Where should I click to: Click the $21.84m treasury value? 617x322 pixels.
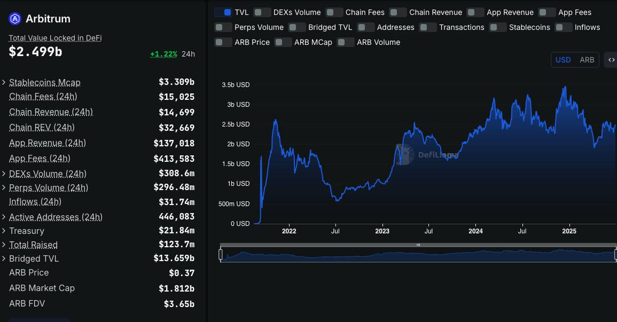(x=176, y=230)
